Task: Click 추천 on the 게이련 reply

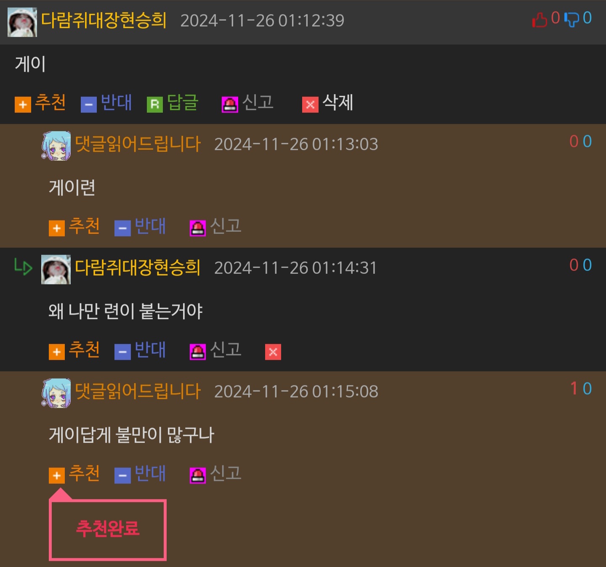Action: point(74,227)
